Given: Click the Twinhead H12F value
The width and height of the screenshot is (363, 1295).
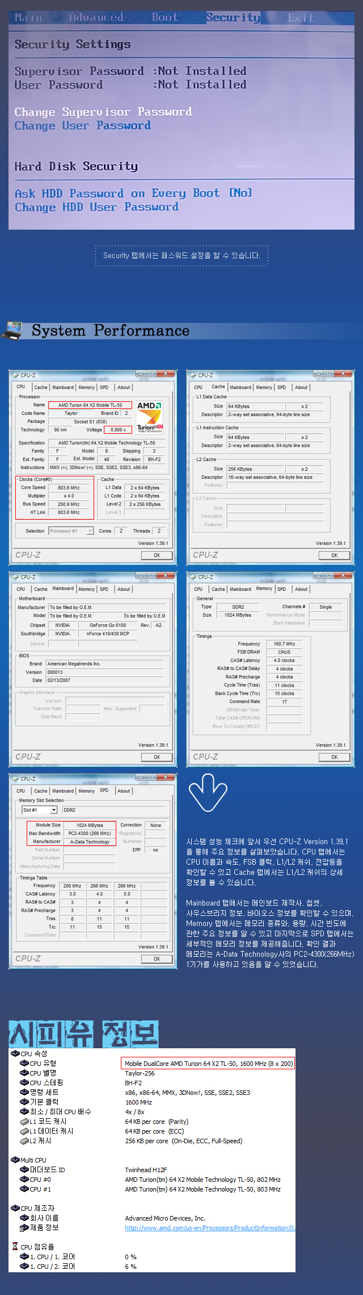Looking at the screenshot, I should tap(146, 1169).
